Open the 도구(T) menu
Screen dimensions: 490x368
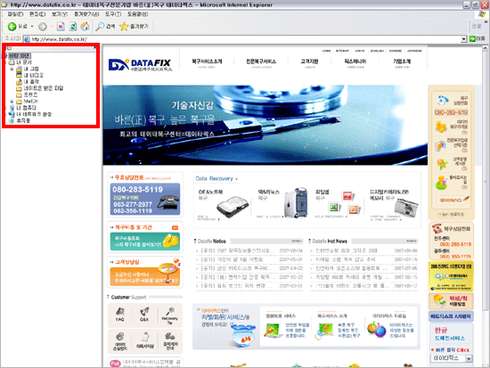[x=113, y=14]
